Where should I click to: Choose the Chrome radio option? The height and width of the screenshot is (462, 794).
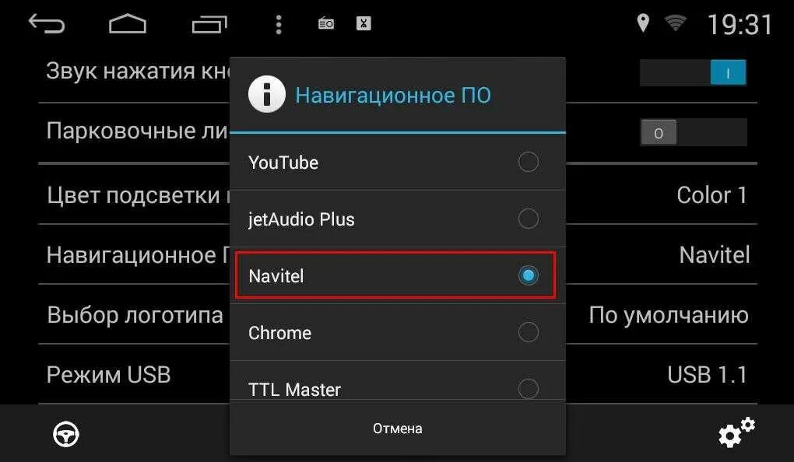pyautogui.click(x=528, y=332)
